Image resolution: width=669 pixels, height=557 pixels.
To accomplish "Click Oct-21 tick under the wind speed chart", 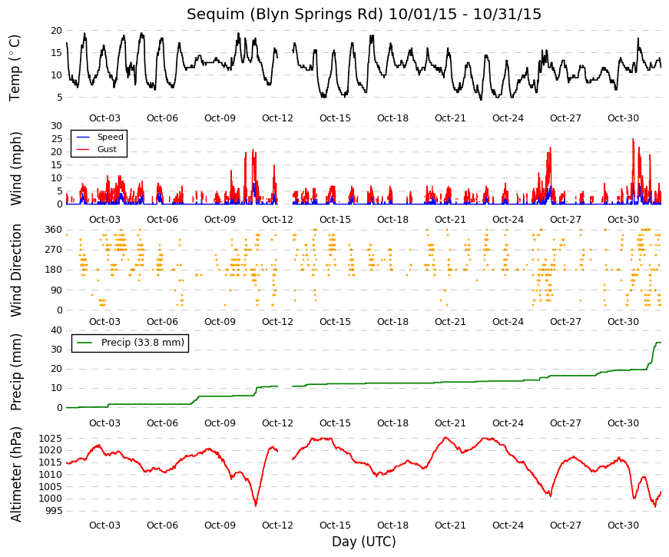I will (450, 220).
